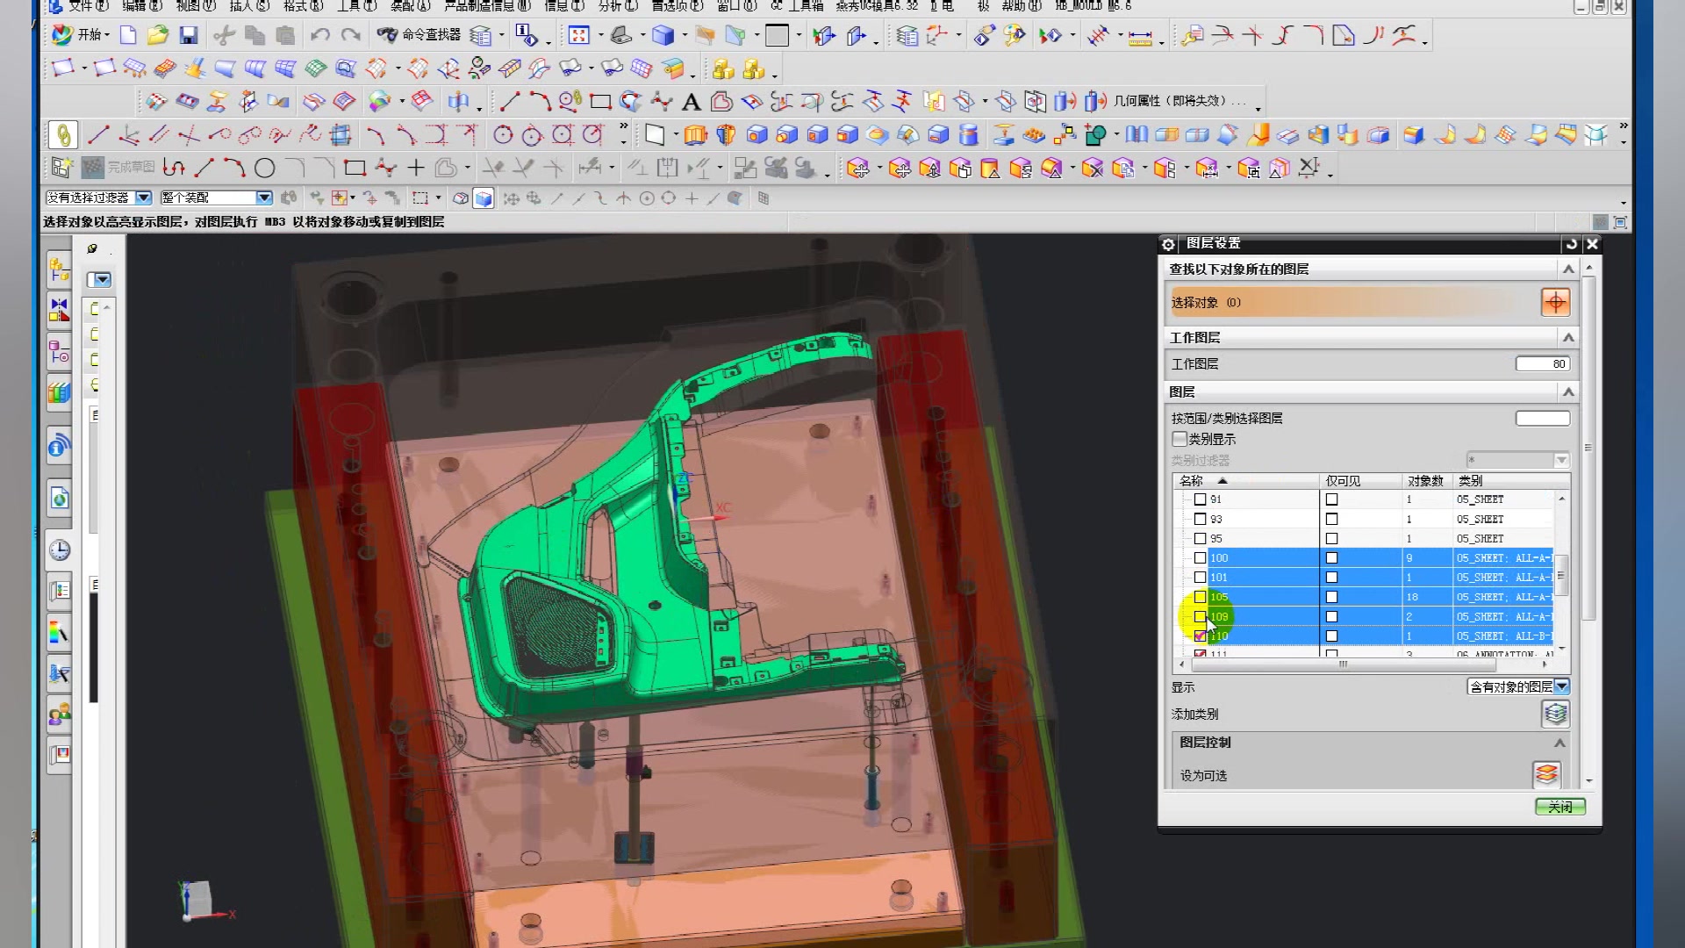Open the 含有对象的图层 display dropdown
Screen dimensions: 1685x948
[1562, 686]
